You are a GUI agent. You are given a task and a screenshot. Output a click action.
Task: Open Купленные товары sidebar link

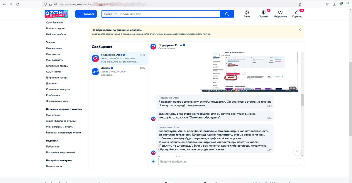[57, 66]
